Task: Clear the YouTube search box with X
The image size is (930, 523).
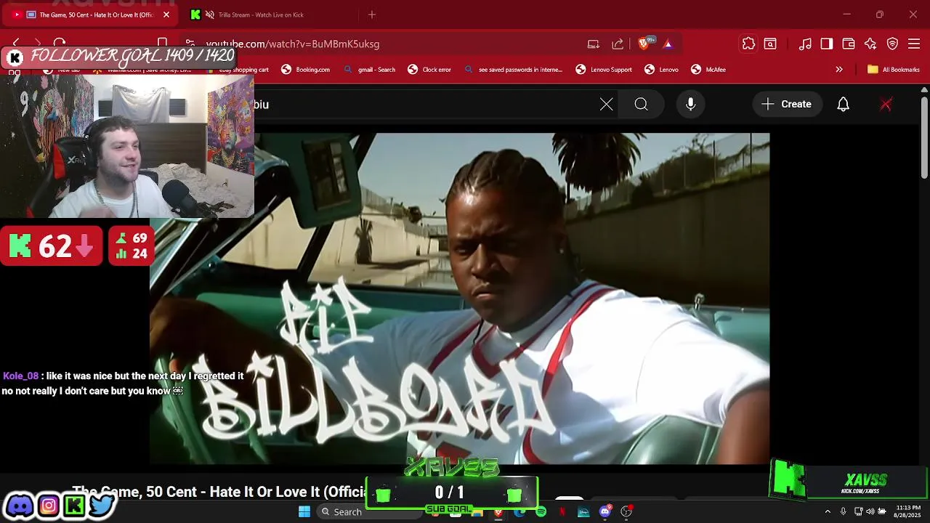Action: point(607,105)
